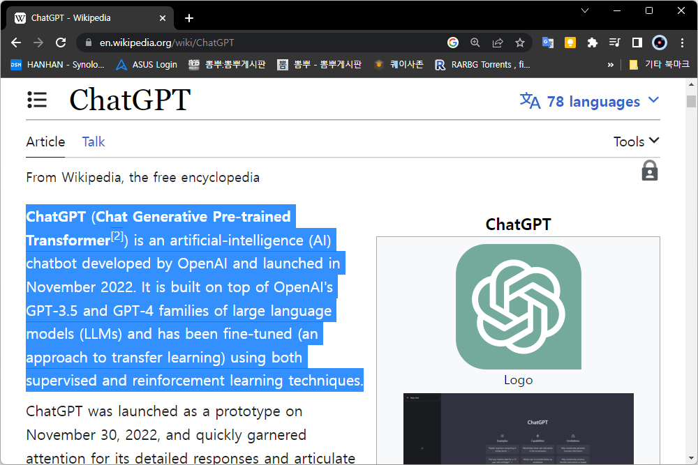
Task: Open the Google Translate extension icon
Action: (547, 43)
